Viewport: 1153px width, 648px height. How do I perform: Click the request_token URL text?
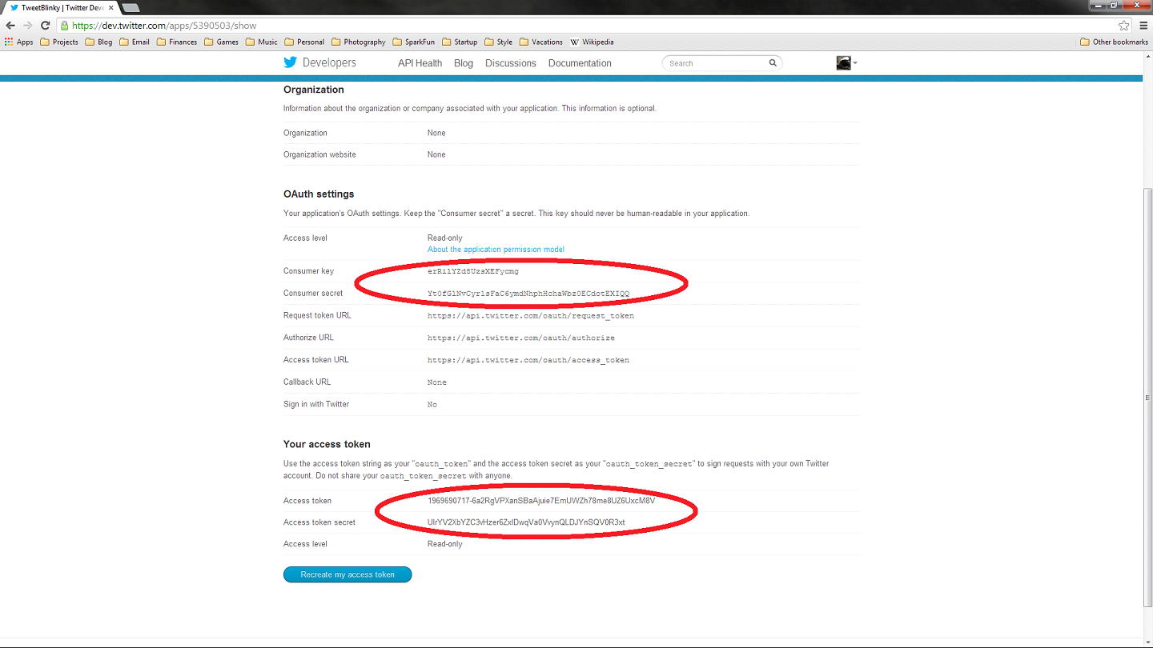(531, 316)
